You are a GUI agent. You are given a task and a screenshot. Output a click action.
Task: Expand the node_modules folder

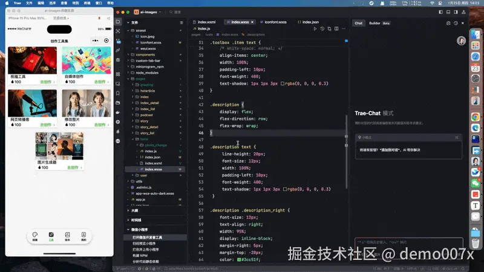tap(128, 73)
